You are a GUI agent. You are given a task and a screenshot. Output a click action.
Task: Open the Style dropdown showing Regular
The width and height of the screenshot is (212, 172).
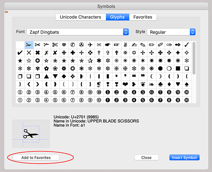point(171,32)
